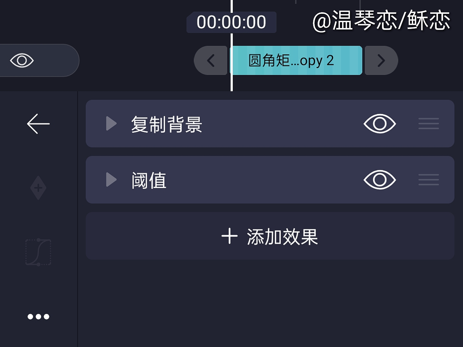Open the easing curve graph editor
The height and width of the screenshot is (347, 463).
pos(38,252)
